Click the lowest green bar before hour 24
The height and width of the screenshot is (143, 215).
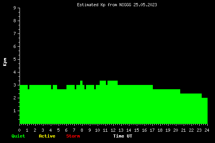click(x=204, y=111)
